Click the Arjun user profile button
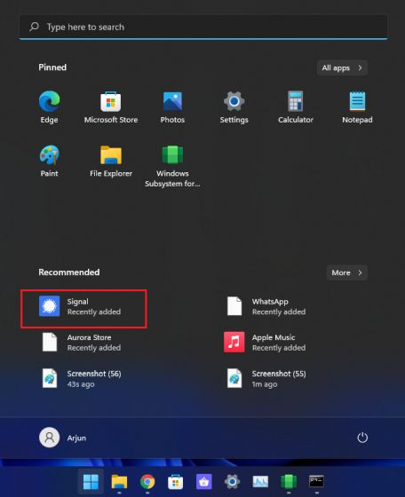Image resolution: width=405 pixels, height=497 pixels. pyautogui.click(x=63, y=438)
